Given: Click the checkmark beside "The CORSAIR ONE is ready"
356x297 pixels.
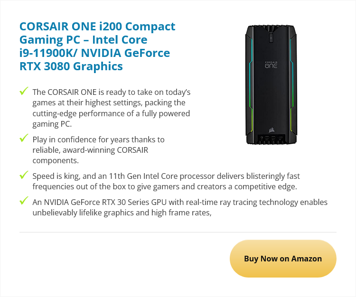Looking at the screenshot, I should (x=24, y=91).
